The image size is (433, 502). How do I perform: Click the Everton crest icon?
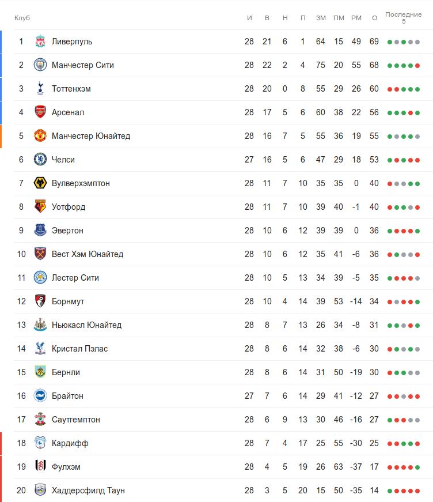pyautogui.click(x=40, y=231)
